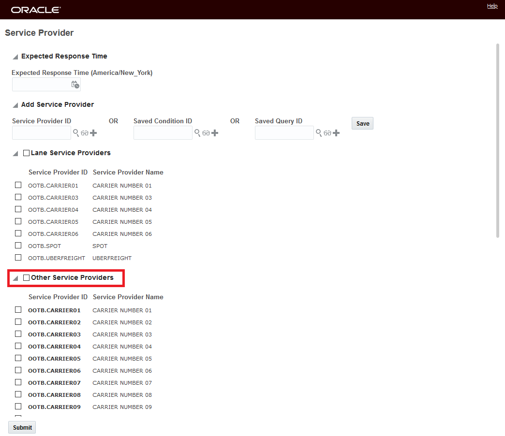Screen dimensions: 505x436
Task: Click view glasses icon next to Saved Condition ID
Action: tap(206, 133)
